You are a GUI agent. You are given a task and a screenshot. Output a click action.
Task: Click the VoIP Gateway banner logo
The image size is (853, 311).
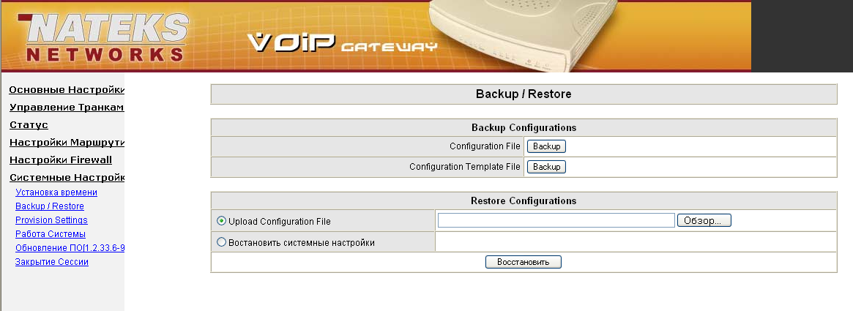[x=342, y=44]
